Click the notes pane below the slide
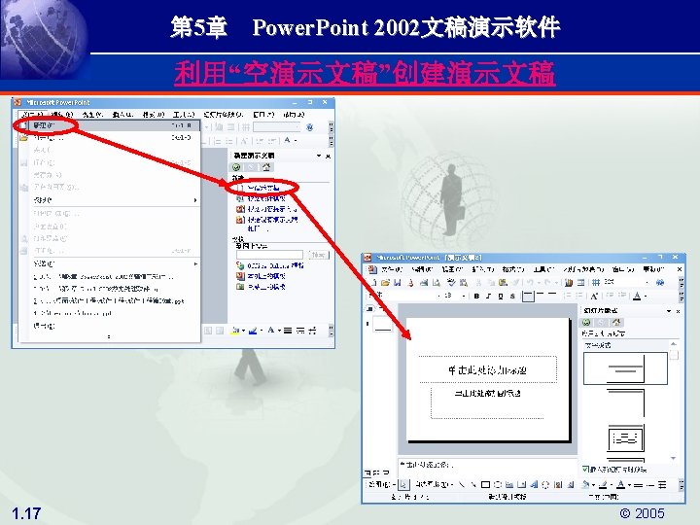Image resolution: width=700 pixels, height=525 pixels. coord(487,467)
